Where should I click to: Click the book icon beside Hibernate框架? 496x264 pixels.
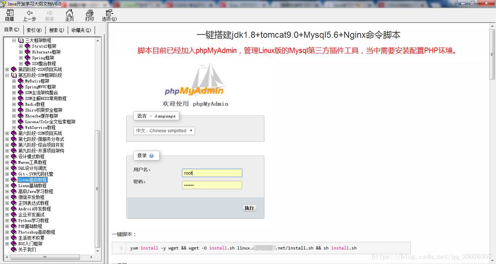[28, 52]
